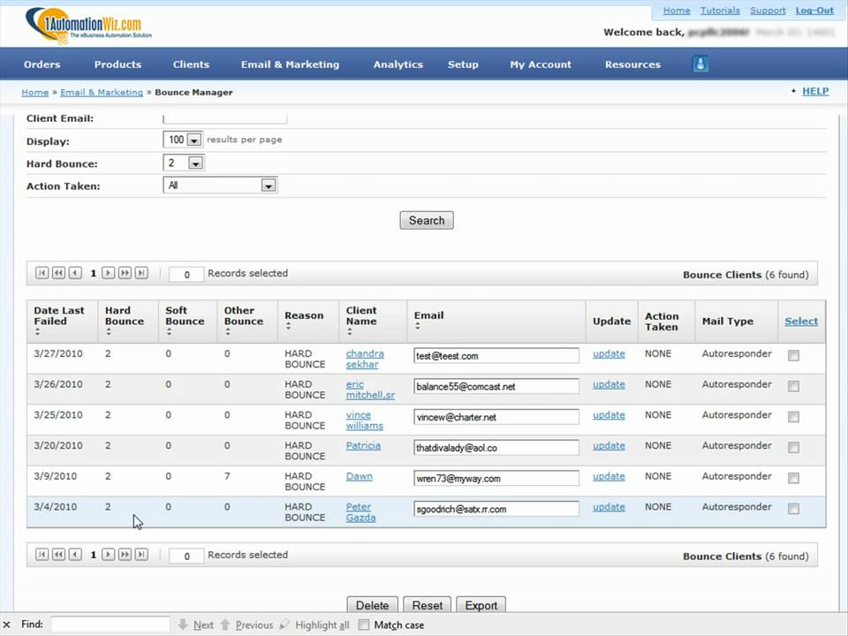
Task: Click rewind pages icon in bottom pager
Action: (x=58, y=555)
